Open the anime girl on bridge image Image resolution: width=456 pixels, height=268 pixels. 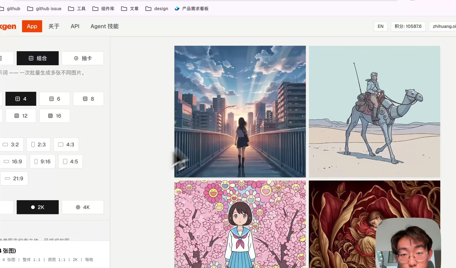point(240,111)
